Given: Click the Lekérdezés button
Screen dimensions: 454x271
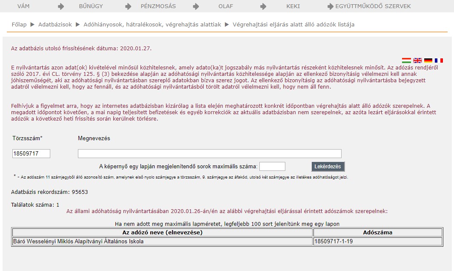Looking at the screenshot, I should coord(328,167).
